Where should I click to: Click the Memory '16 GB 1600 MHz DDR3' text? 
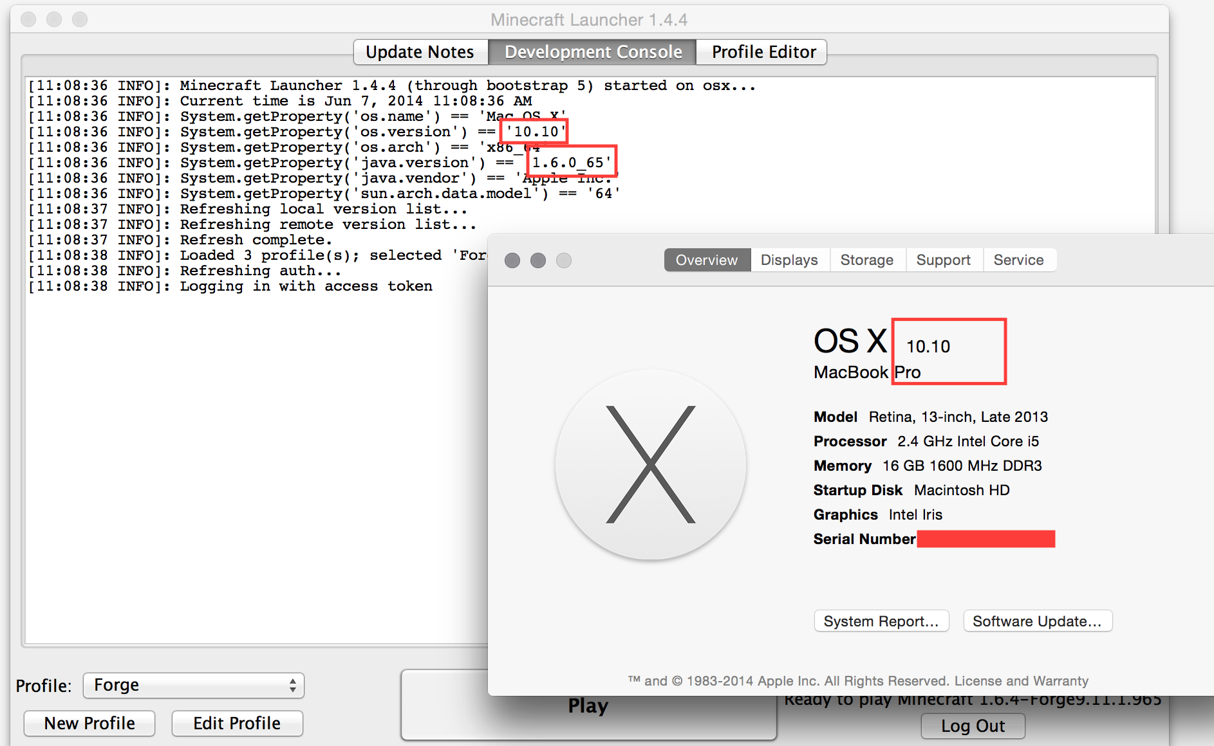coord(928,466)
